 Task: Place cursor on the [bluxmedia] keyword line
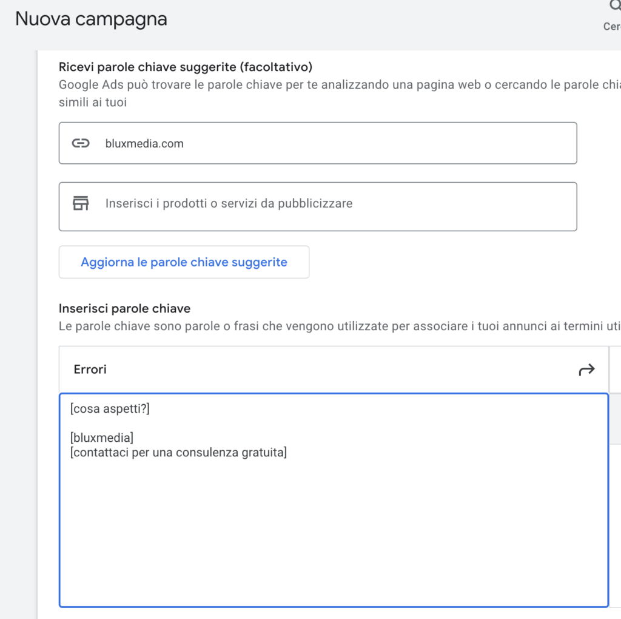(102, 438)
